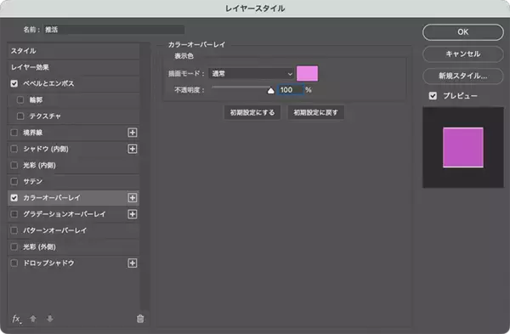The image size is (510, 334).
Task: Select the レイヤー効果 section in the list
Action: pos(73,67)
